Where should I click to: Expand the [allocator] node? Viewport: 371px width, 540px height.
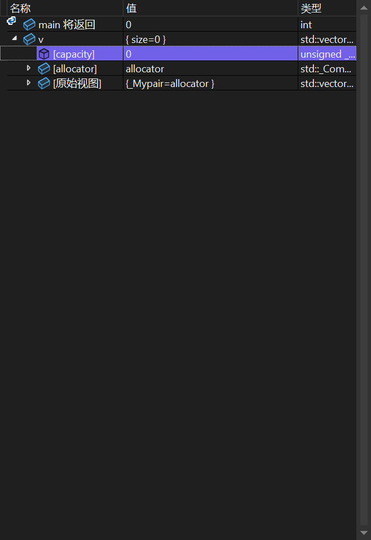[29, 68]
